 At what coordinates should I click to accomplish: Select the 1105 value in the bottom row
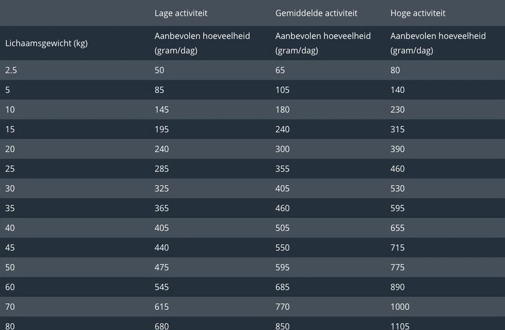(400, 326)
